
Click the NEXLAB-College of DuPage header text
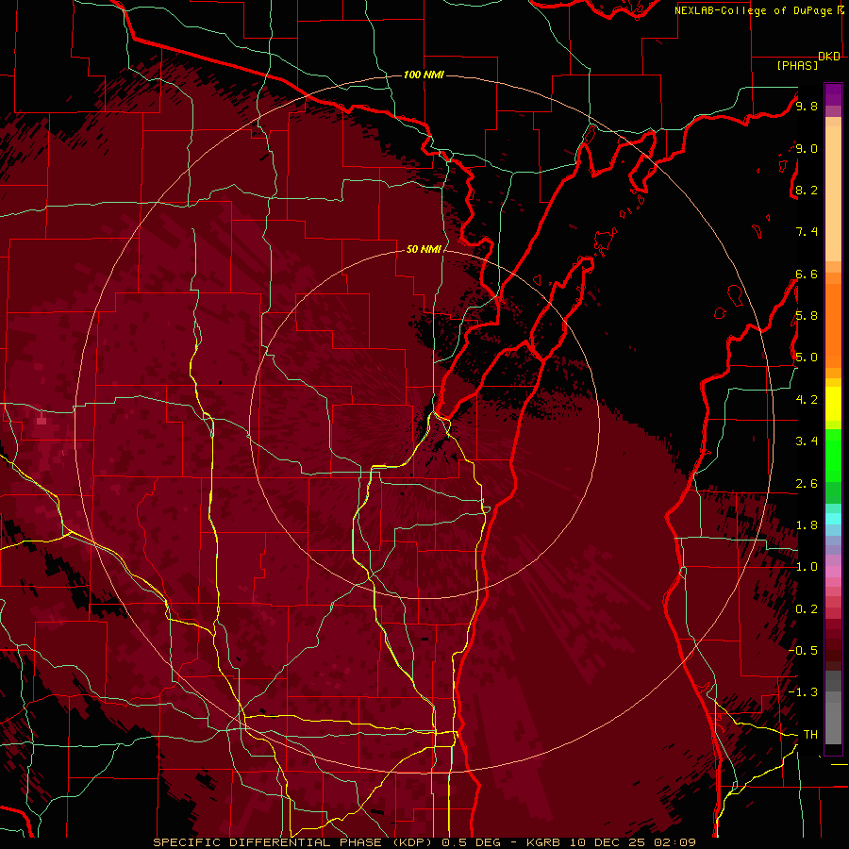[x=759, y=10]
